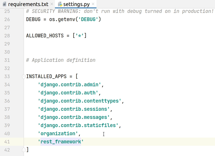Click the text file icon on requirements.txt tab

click(4, 4)
